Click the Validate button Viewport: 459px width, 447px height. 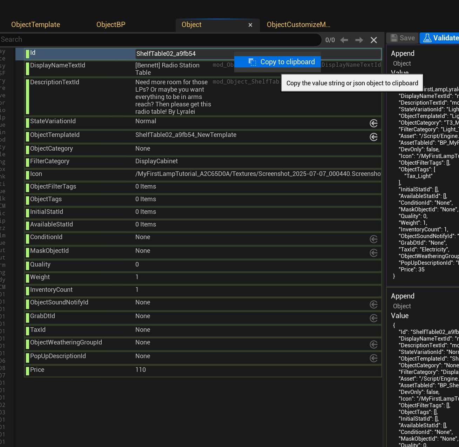tap(440, 38)
